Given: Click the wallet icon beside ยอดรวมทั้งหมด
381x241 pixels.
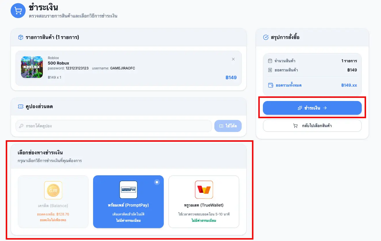Looking at the screenshot, I should [270, 85].
